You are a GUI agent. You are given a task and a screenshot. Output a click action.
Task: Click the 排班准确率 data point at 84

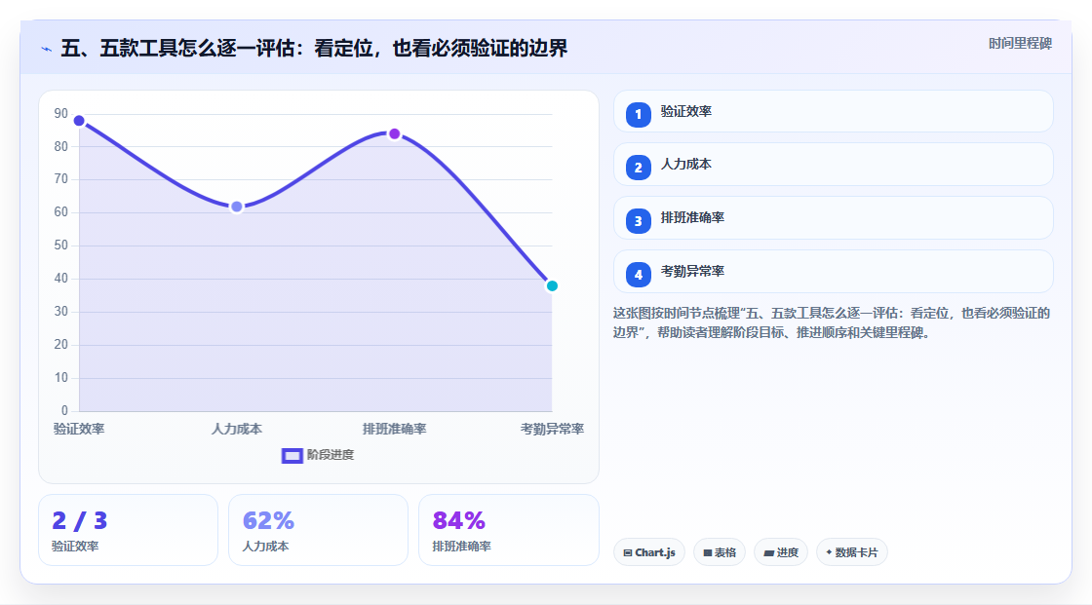click(x=394, y=133)
